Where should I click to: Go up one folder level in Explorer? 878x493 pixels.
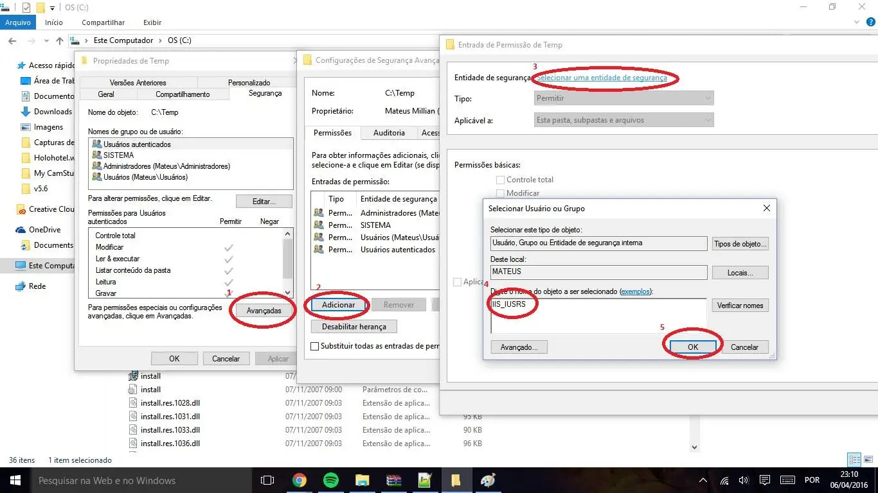pos(60,40)
